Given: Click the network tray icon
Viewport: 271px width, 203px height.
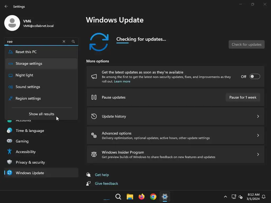Looking at the screenshot, I should pos(234,197).
